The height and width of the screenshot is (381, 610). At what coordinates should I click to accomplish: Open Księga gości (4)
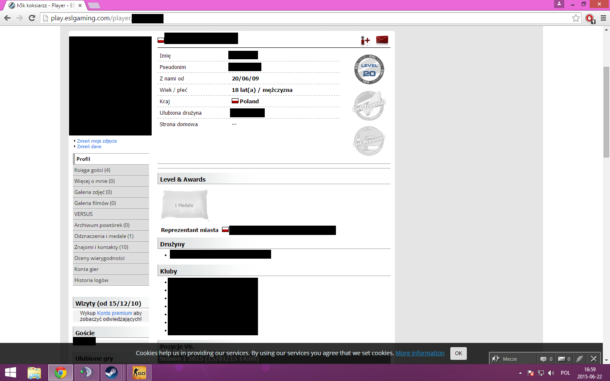point(111,170)
